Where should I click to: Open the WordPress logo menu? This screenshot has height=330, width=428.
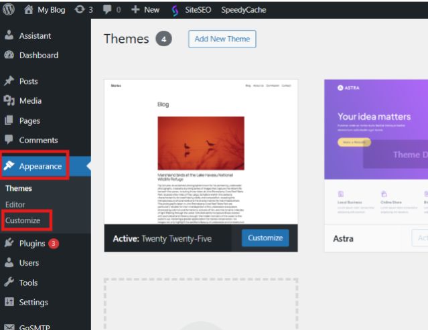(9, 9)
